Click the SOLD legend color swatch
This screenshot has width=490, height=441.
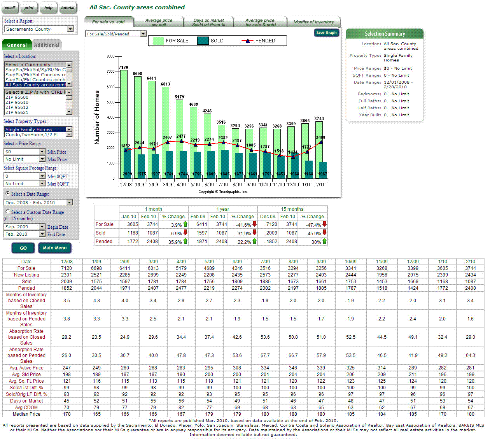point(203,41)
